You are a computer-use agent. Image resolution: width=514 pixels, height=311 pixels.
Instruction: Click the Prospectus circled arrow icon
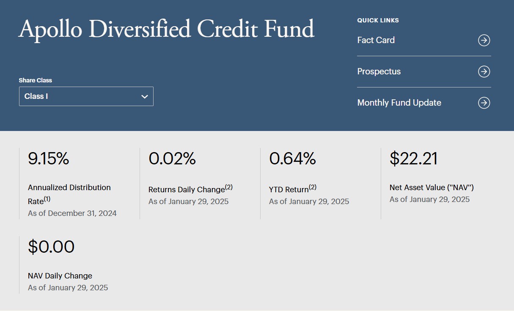(x=484, y=71)
